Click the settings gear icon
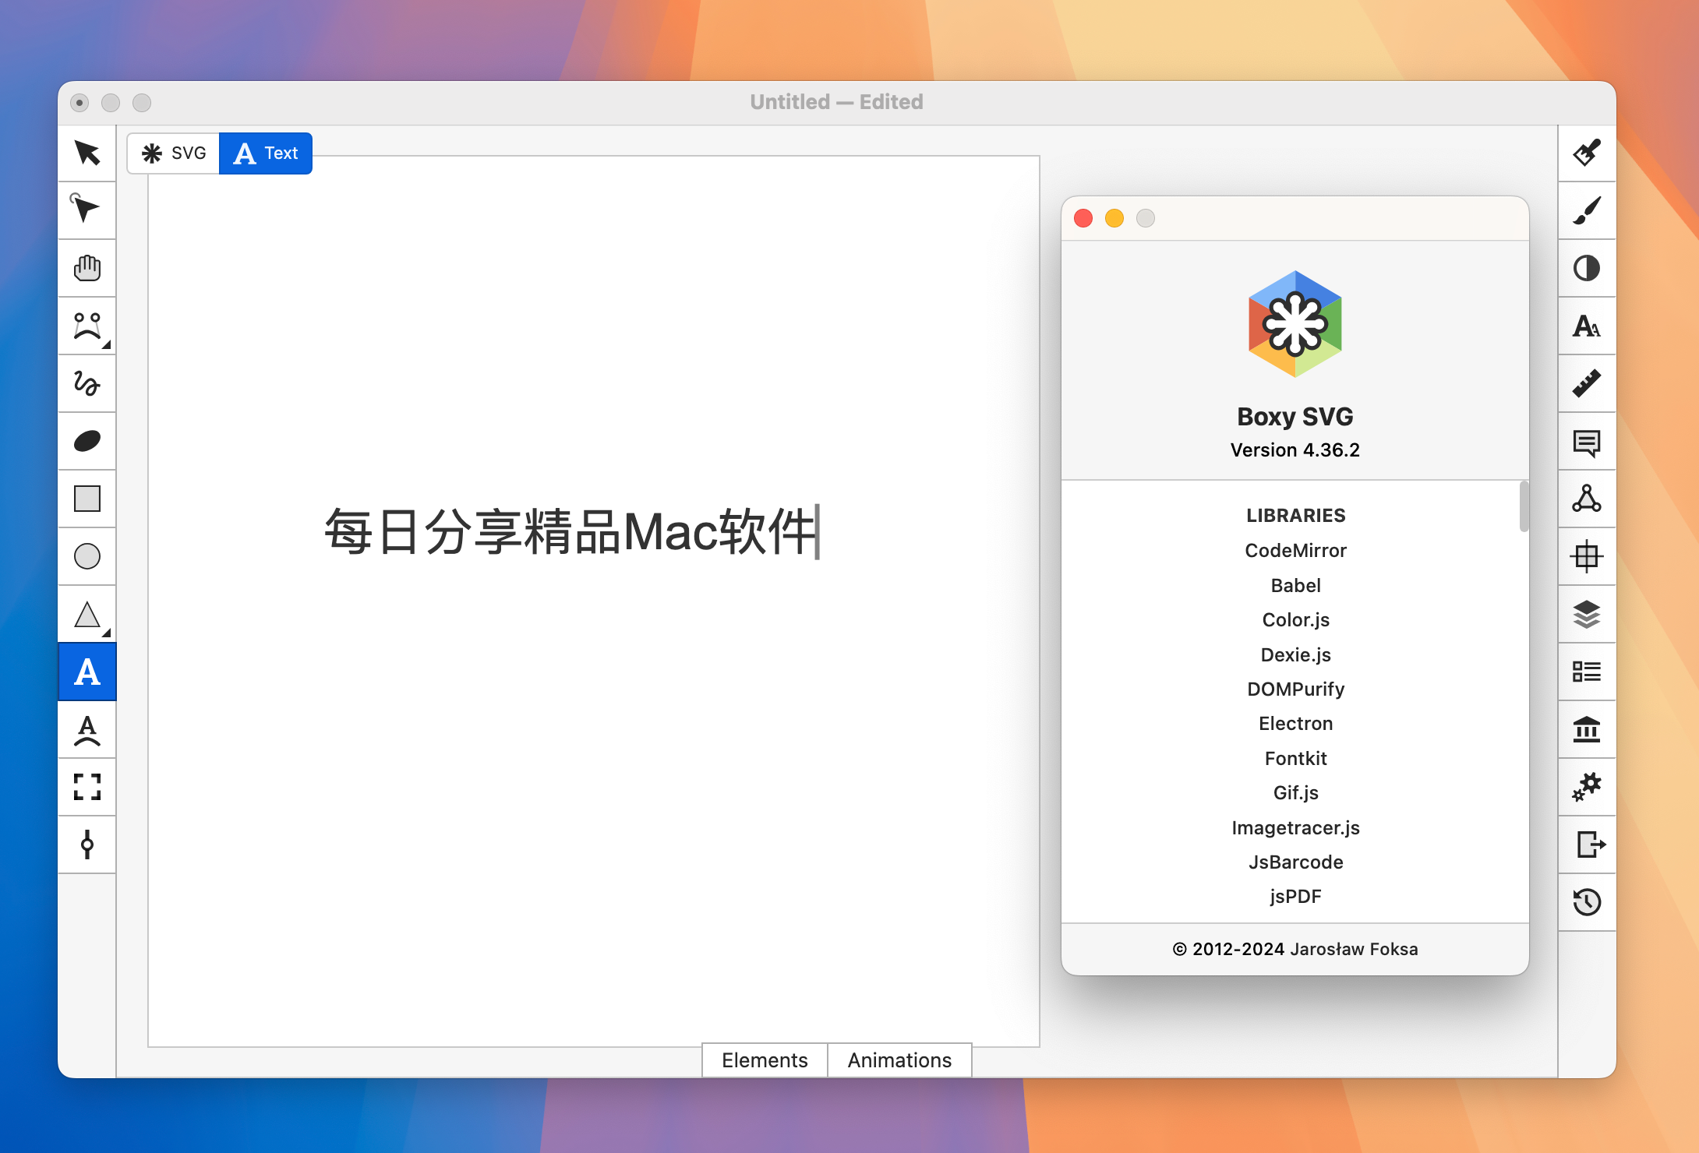Image resolution: width=1699 pixels, height=1153 pixels. coord(1586,786)
